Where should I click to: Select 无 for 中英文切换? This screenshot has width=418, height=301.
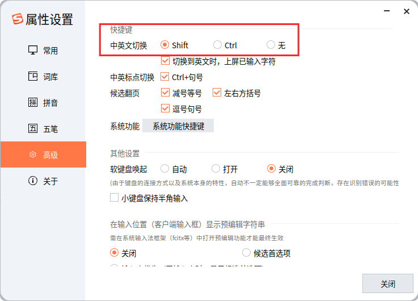271,45
